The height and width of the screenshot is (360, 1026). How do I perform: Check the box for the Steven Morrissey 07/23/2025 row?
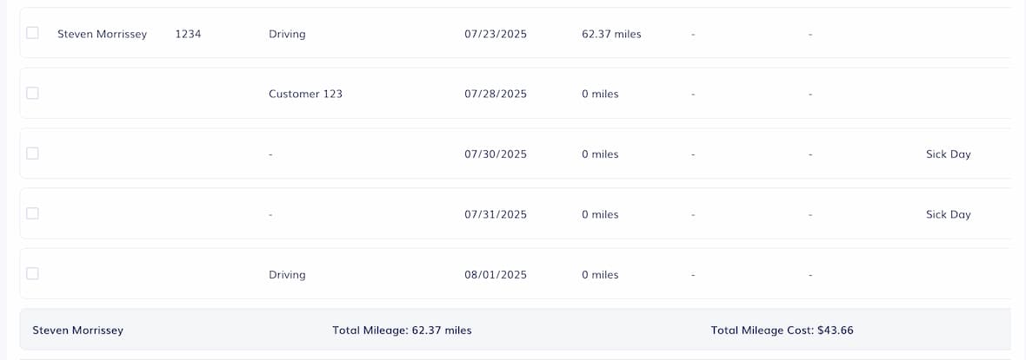tap(32, 33)
